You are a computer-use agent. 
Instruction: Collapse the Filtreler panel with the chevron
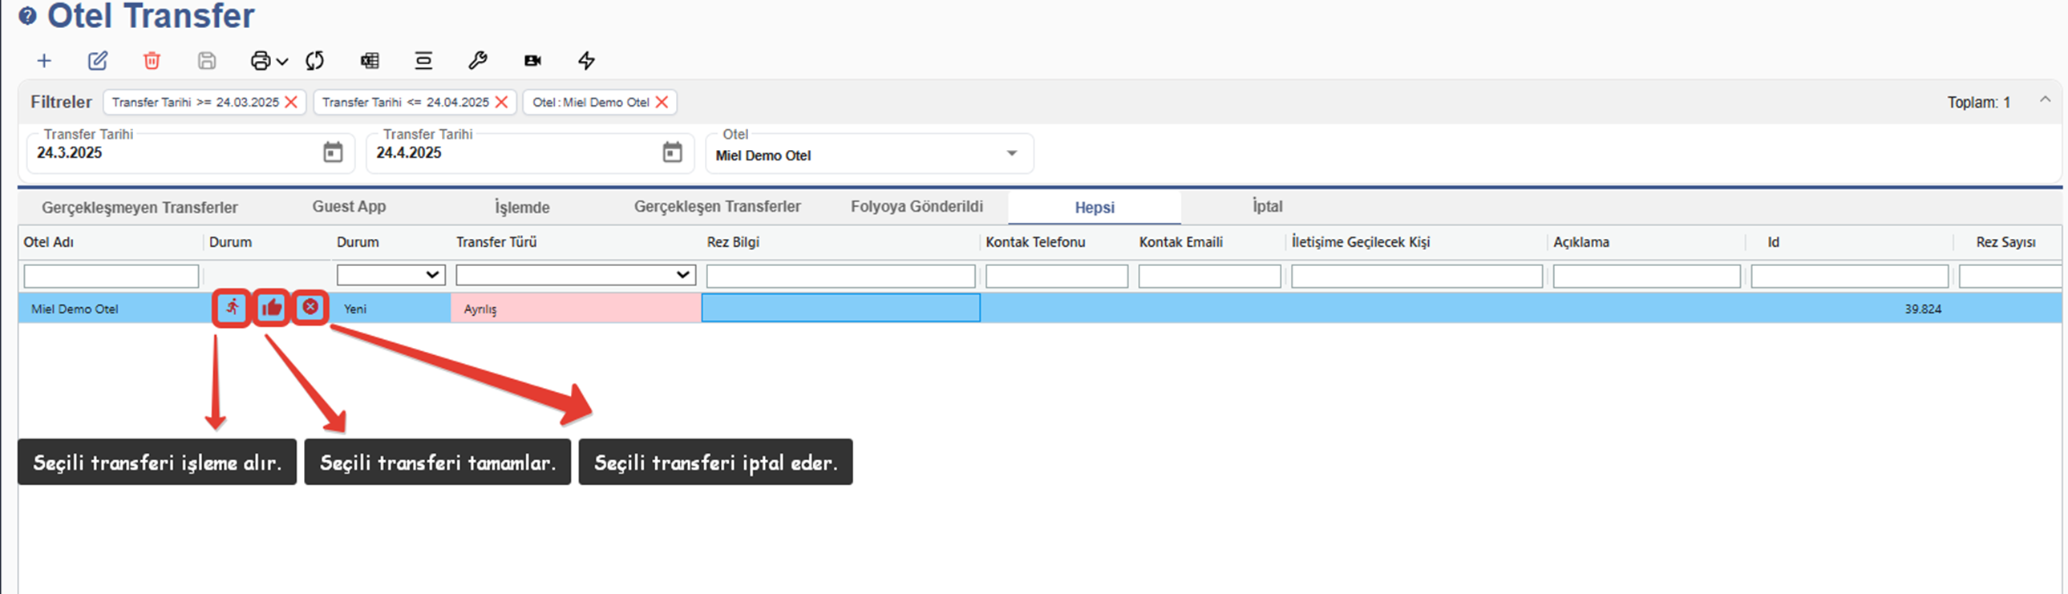coord(2044,99)
